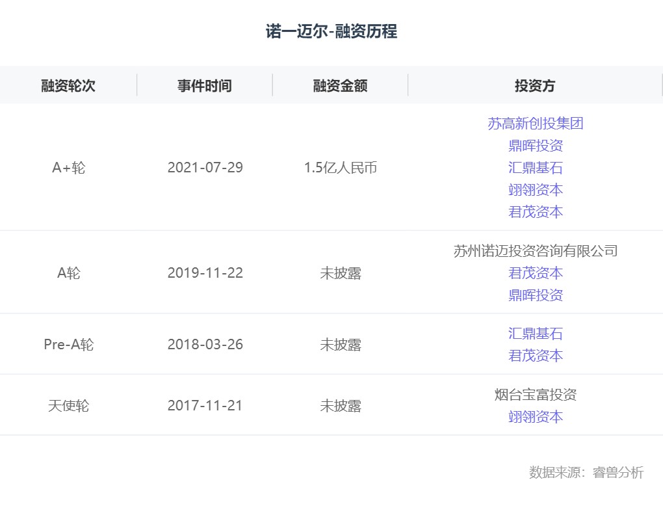The image size is (663, 506).
Task: Click the A+轮 round cell
Action: 68,168
